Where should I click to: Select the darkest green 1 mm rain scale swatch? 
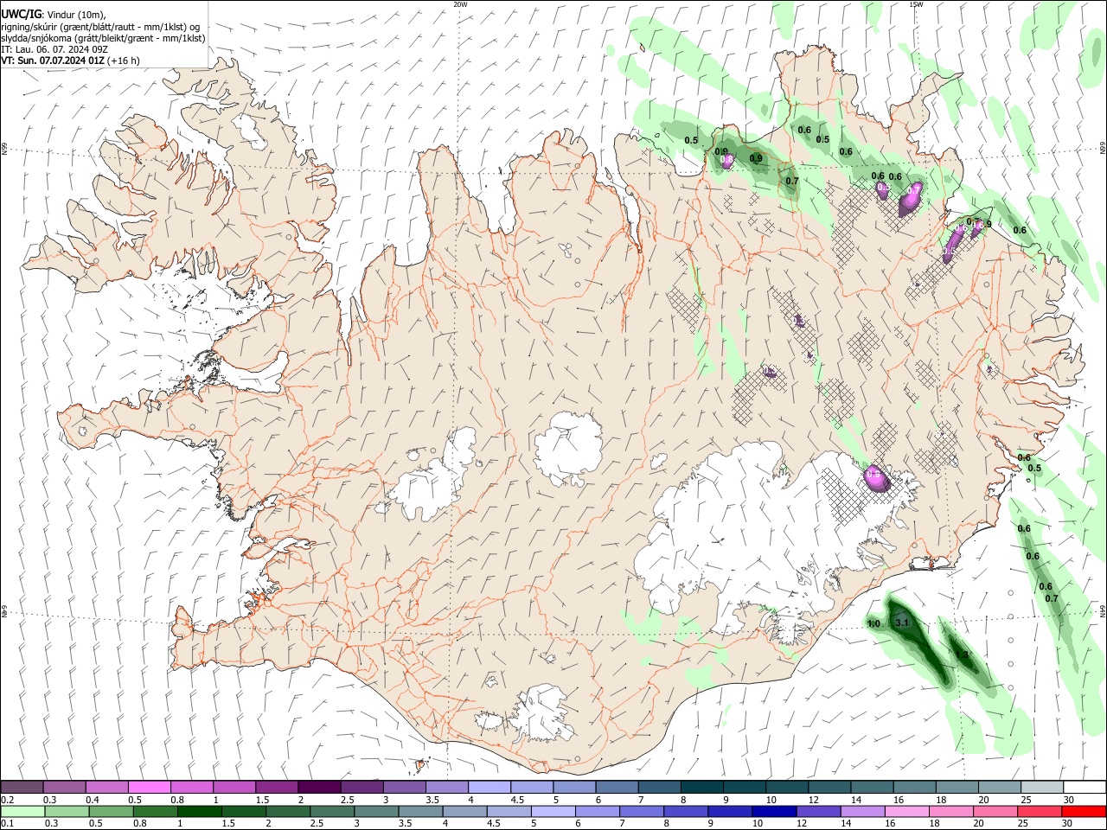[x=199, y=811]
